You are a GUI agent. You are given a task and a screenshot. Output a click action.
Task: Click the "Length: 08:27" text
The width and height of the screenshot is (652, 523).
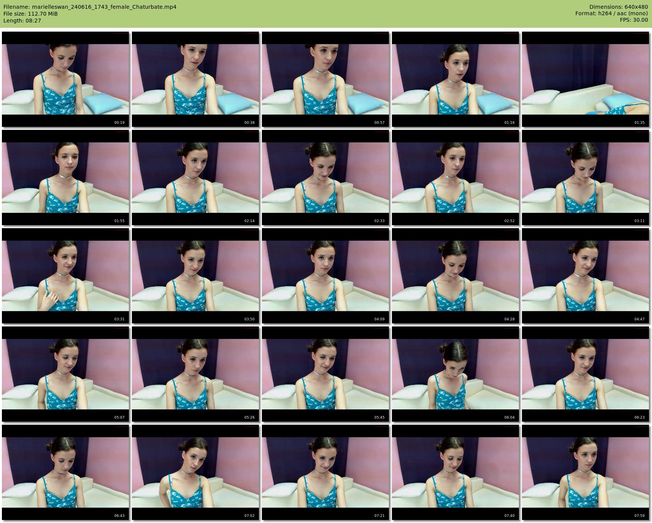coord(22,21)
